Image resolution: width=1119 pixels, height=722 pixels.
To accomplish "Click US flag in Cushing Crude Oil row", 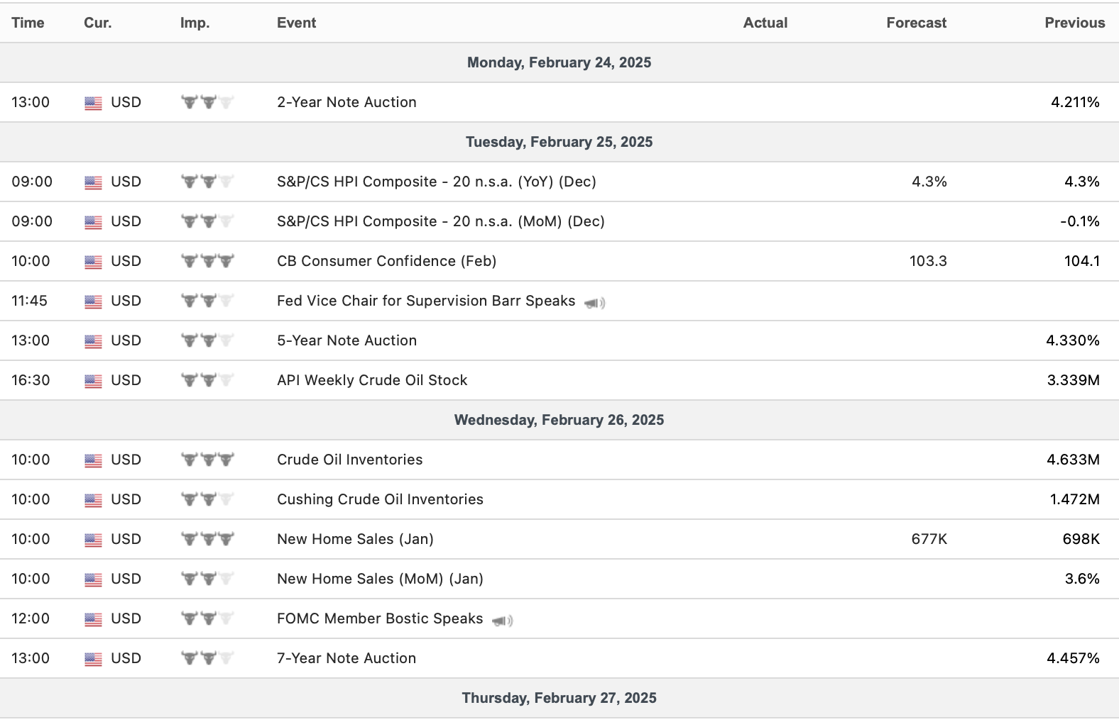I will pyautogui.click(x=93, y=500).
